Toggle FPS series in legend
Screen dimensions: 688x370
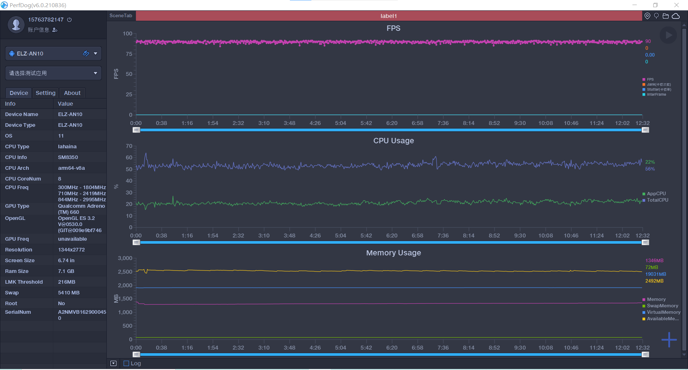tap(648, 80)
